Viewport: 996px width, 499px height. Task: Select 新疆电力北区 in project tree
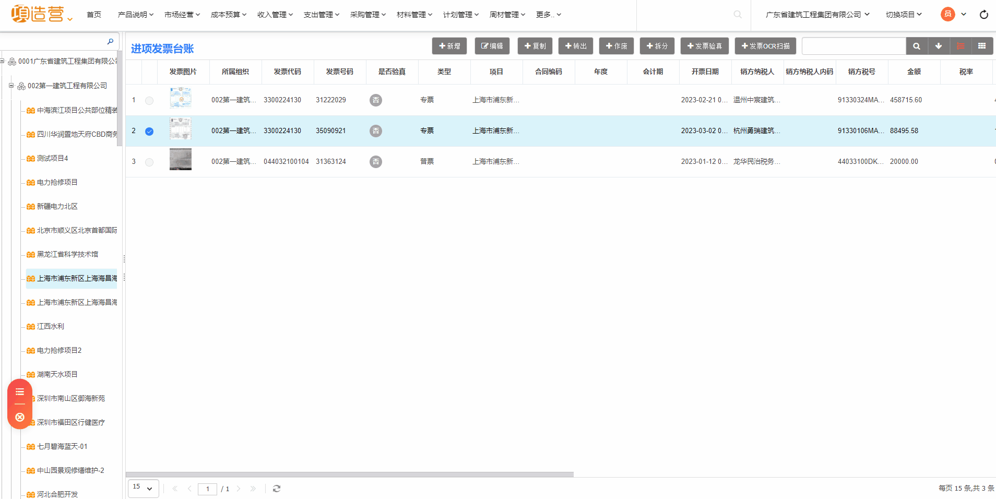point(57,207)
